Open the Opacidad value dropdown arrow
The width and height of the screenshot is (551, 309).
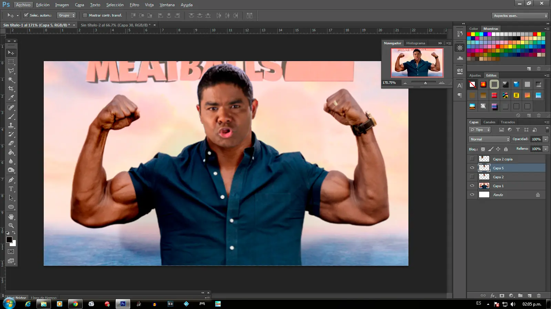(x=546, y=139)
